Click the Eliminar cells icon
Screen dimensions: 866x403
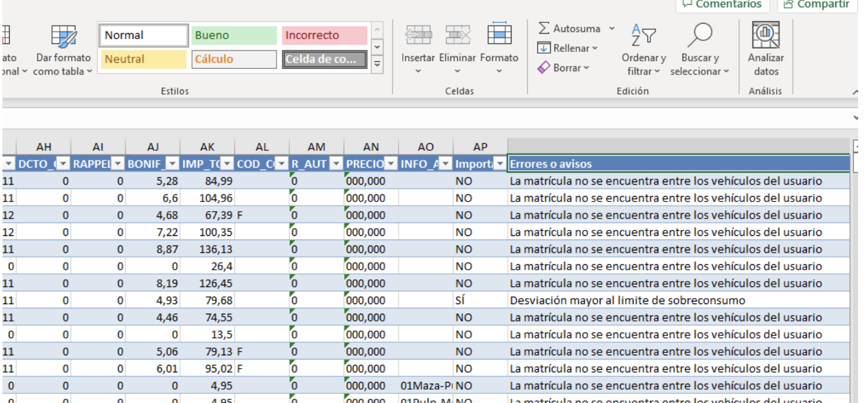point(457,36)
